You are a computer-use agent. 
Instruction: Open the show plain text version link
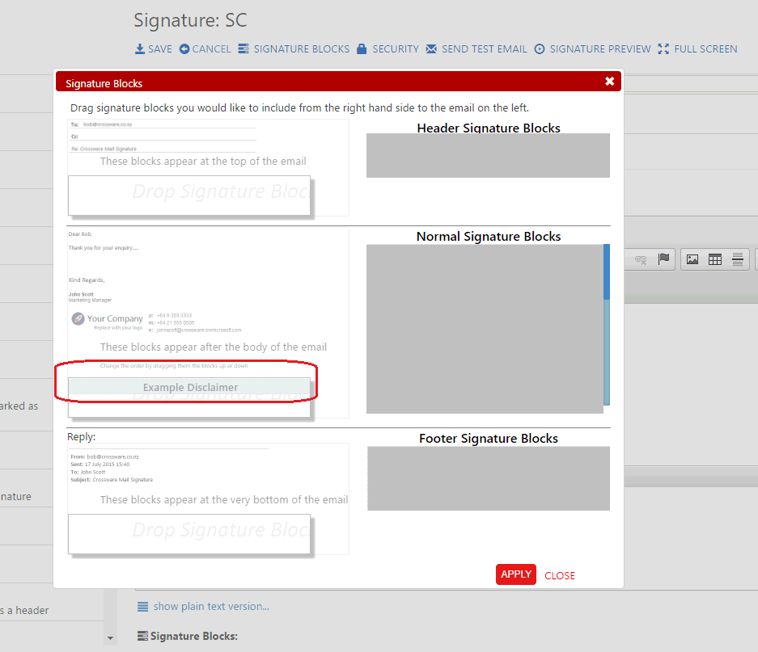tap(211, 606)
